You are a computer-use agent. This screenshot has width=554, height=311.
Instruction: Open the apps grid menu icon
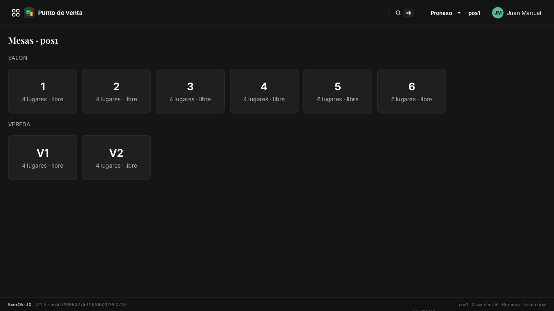click(x=16, y=13)
